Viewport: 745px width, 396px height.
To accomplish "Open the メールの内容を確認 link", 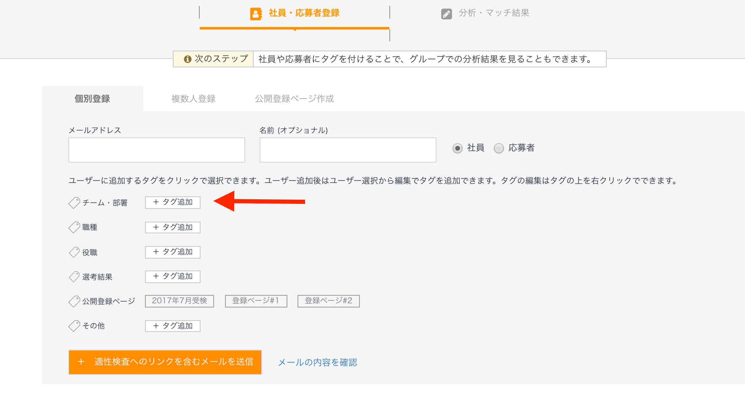I will 318,363.
